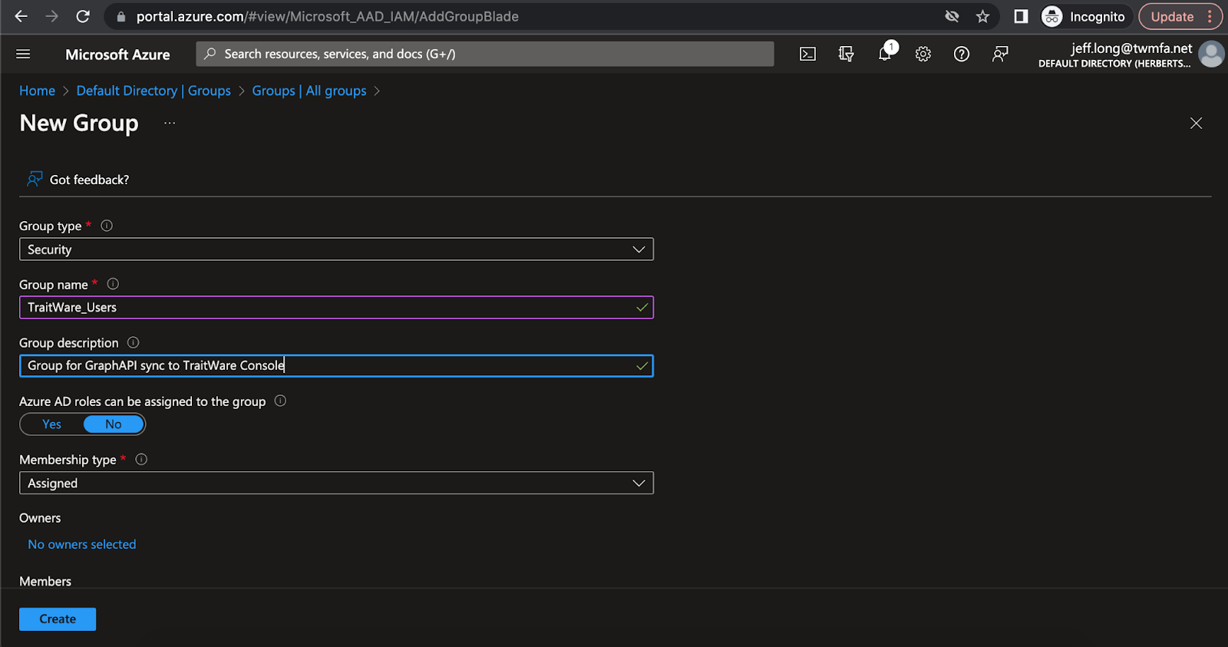Open the ellipsis menu beside New Group

pyautogui.click(x=170, y=123)
